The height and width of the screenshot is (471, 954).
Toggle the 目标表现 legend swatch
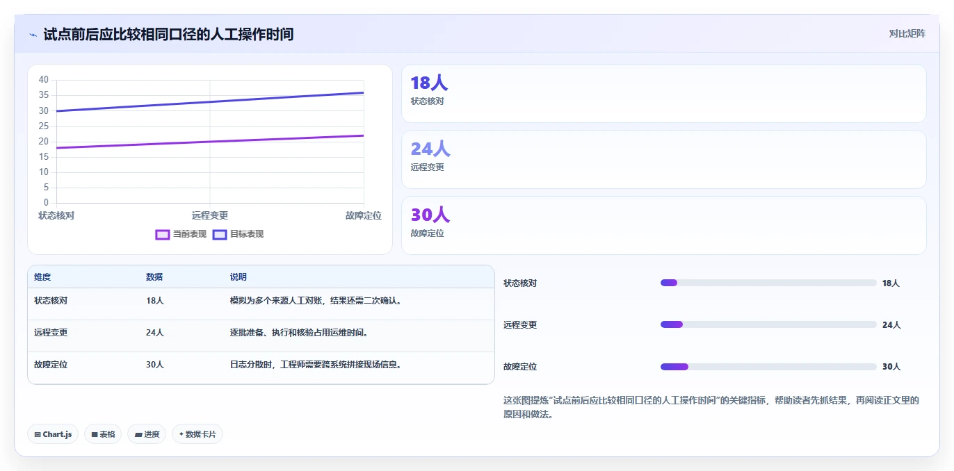pos(220,234)
